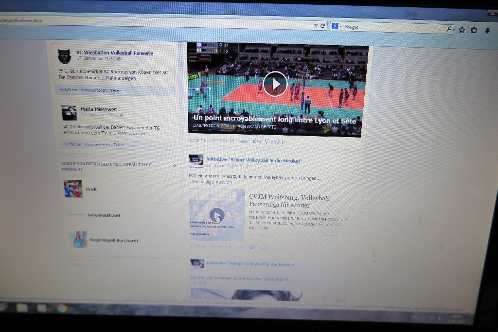Screen dimensions: 498x332
Task: Expand 'Mehr anzeigen' in VC Wiesbaden post
Action: point(121,78)
